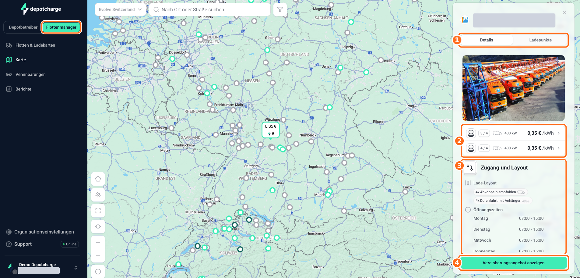Open Flotten & Ladekarten in sidebar
The height and width of the screenshot is (278, 580).
(35, 45)
